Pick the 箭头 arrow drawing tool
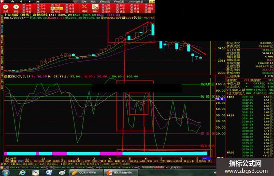This screenshot has width=274, height=176. click(106, 11)
